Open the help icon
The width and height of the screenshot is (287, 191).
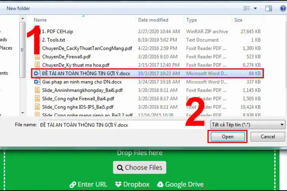coord(283,8)
